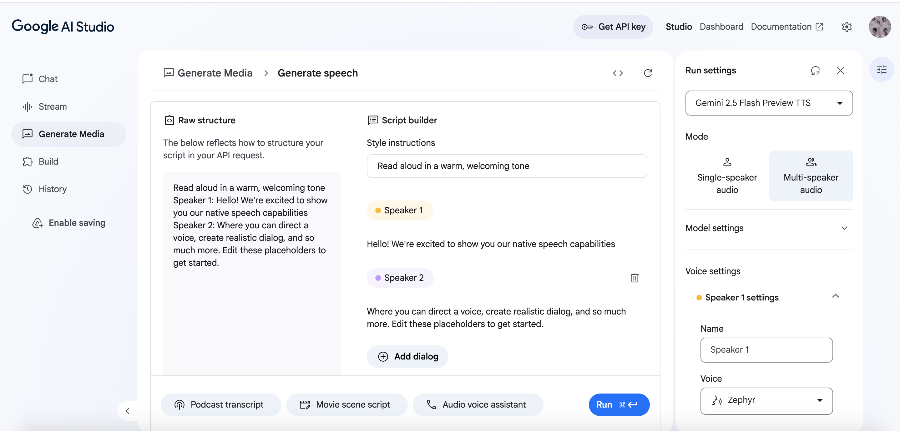Screen dimensions: 900x431
Task: Click the Google AI Studio logo
Action: (63, 27)
